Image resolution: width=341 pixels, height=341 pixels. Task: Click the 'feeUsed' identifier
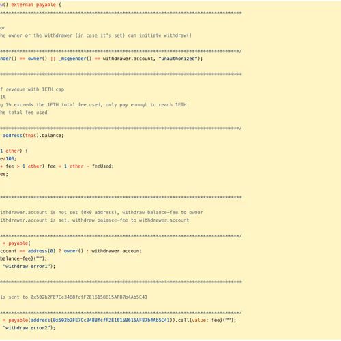[102, 166]
